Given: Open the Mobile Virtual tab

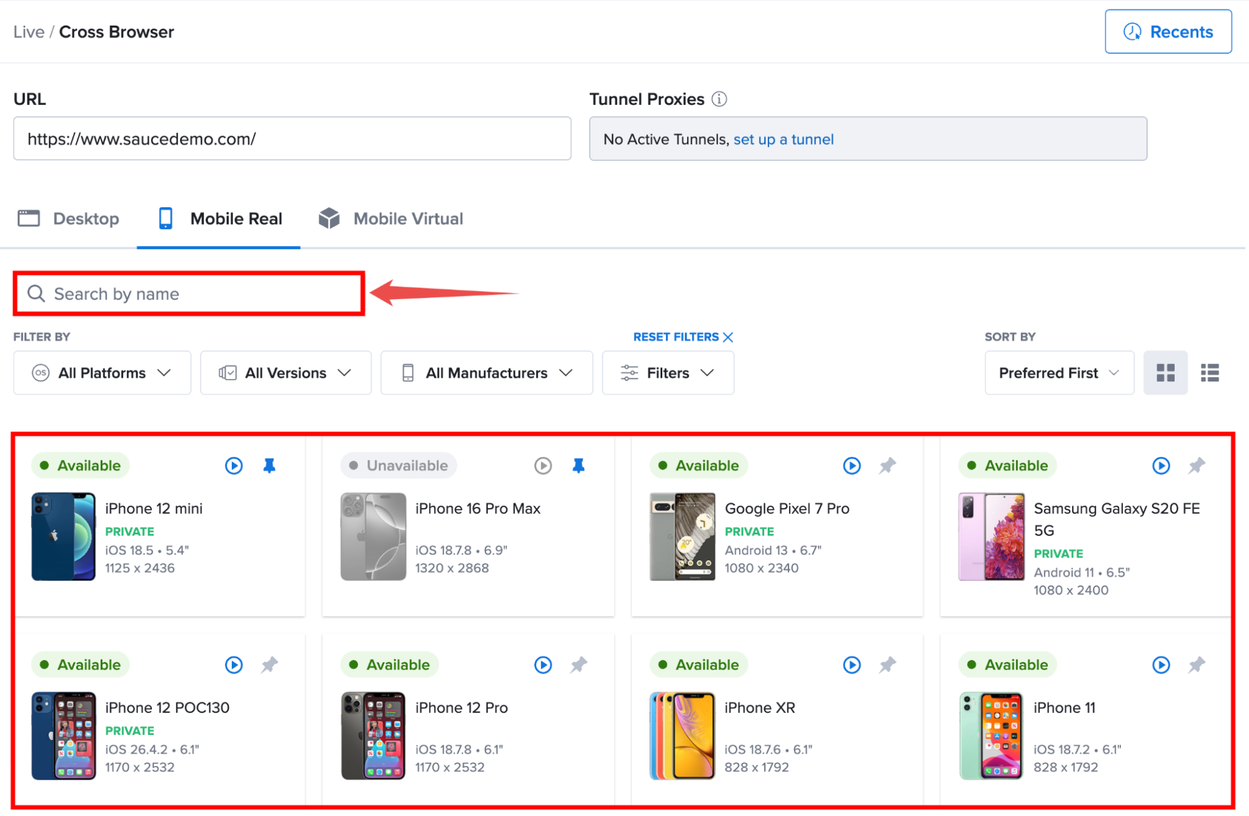Looking at the screenshot, I should (x=391, y=219).
